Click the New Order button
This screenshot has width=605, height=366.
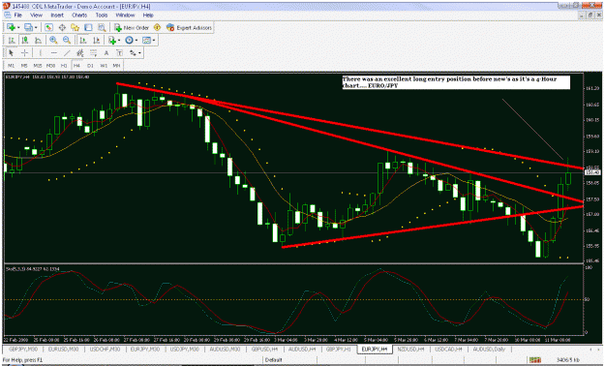click(132, 27)
